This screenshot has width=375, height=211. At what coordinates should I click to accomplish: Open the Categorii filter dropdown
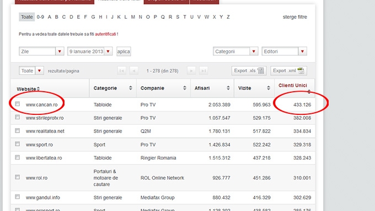[x=235, y=51]
